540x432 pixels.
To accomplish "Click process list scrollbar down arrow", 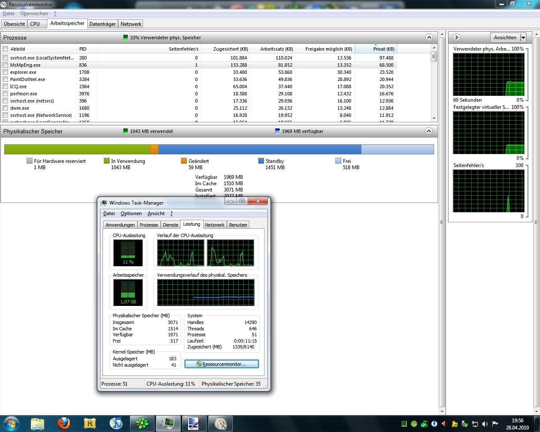I will [x=434, y=119].
